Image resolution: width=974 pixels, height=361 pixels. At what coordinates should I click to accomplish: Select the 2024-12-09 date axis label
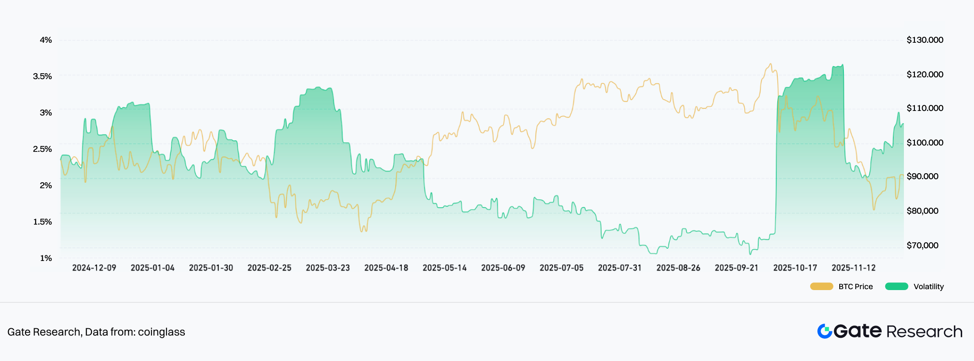pos(94,268)
